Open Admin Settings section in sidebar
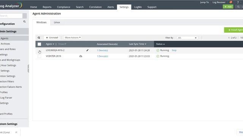Image resolution: width=243 pixels, height=137 pixels. 14,31
